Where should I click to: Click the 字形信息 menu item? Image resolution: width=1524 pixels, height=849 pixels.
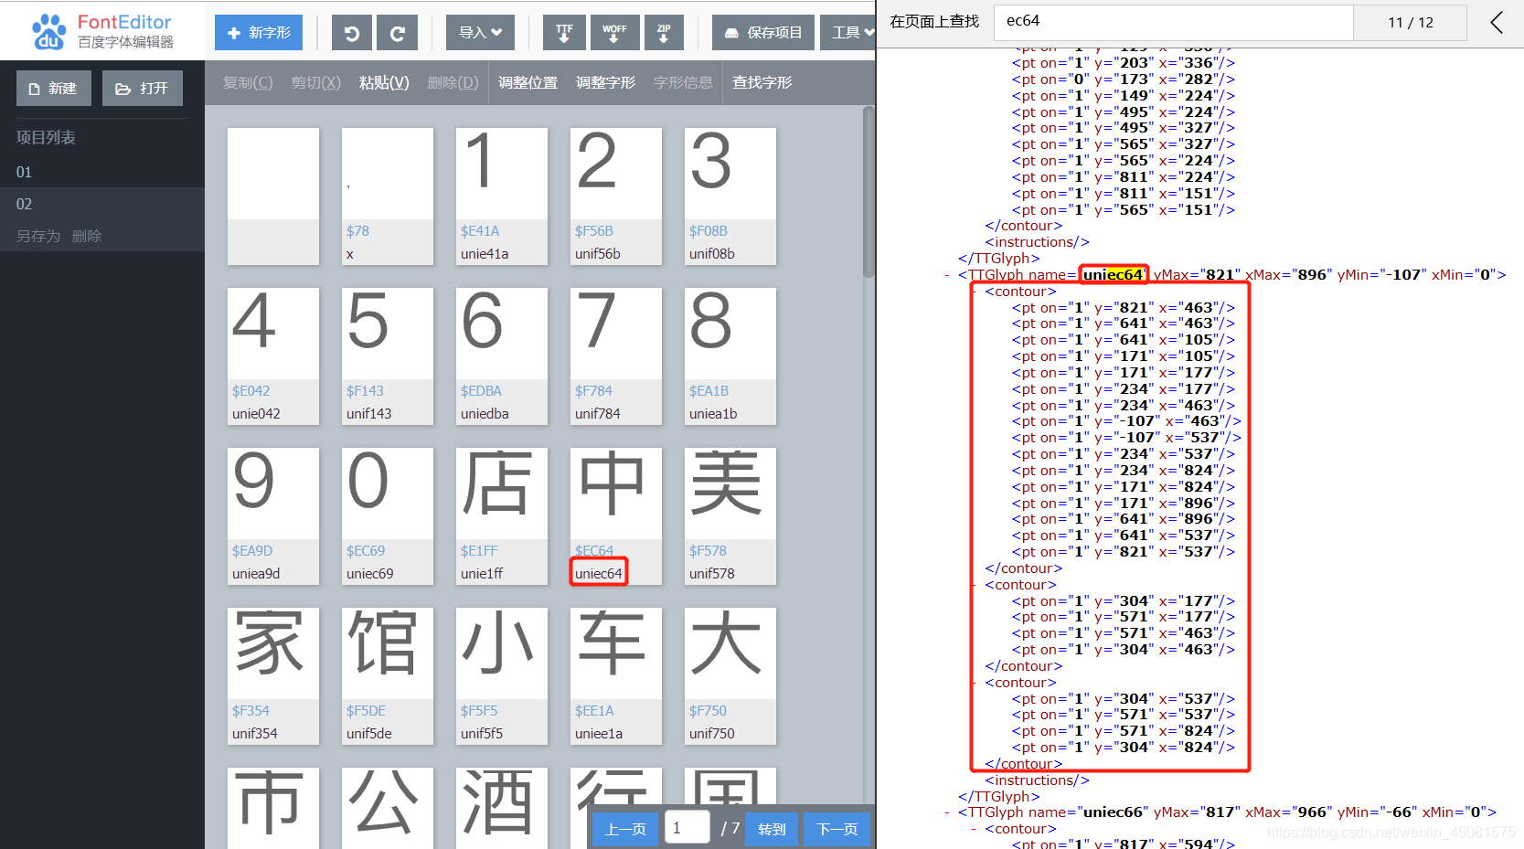(x=683, y=82)
